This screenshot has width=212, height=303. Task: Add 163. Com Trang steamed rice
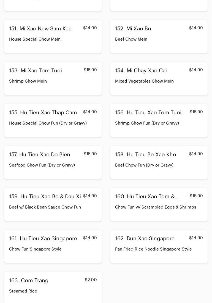53,287
